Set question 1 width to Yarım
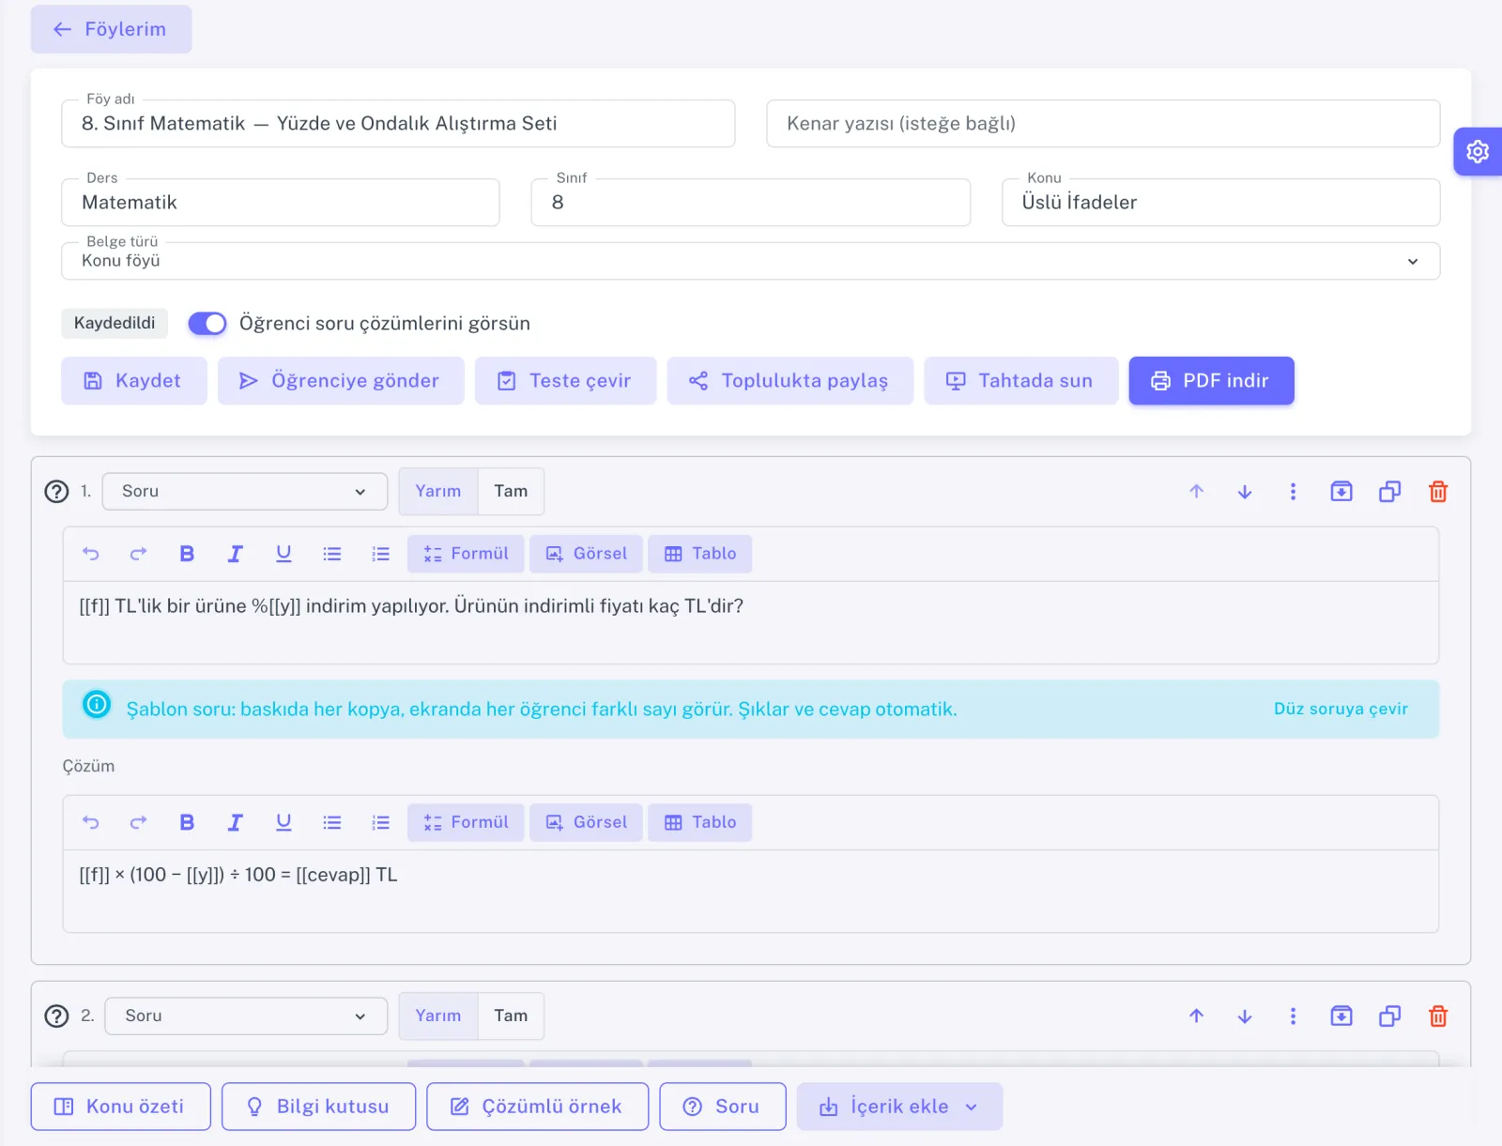 pyautogui.click(x=438, y=491)
